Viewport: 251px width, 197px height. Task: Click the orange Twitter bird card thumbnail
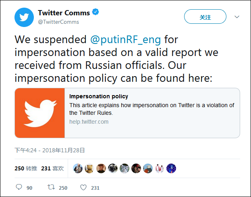(x=40, y=113)
